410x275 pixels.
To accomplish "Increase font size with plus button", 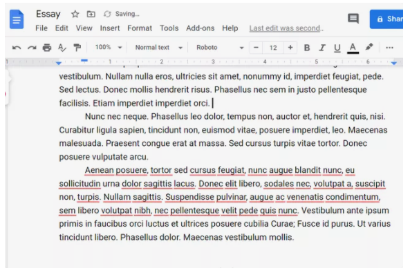I will tap(290, 48).
